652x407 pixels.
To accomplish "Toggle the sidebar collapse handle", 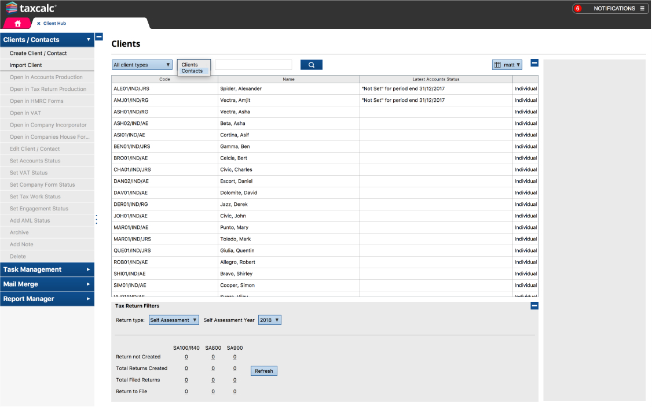I will click(x=96, y=220).
